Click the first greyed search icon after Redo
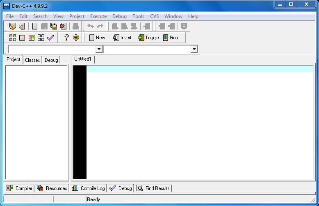This screenshot has height=206, width=319. pos(115,26)
